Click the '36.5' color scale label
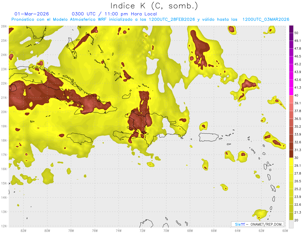This screenshot has width=303, height=234. pyautogui.click(x=298, y=119)
